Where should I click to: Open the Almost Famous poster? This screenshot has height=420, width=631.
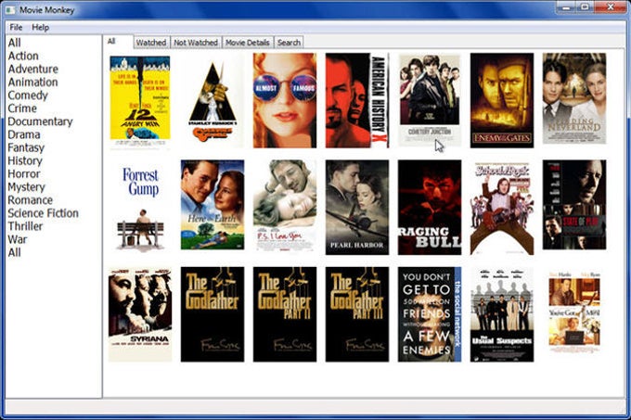[x=285, y=100]
